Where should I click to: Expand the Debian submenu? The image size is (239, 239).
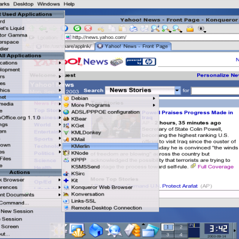(111, 99)
